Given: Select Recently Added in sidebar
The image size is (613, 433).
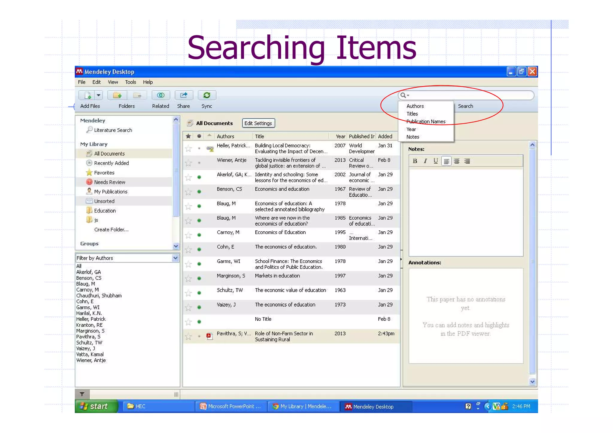Looking at the screenshot, I should 111,163.
